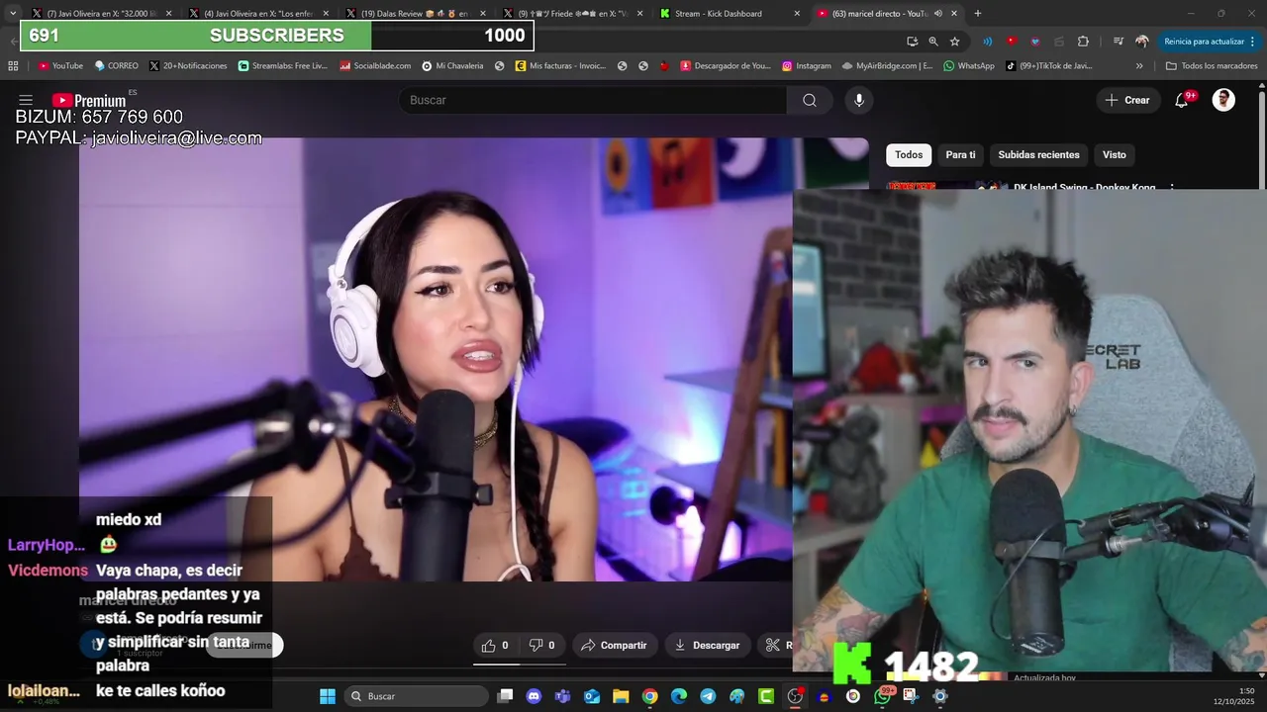
Task: Select the Visto filter chip
Action: (x=1115, y=154)
